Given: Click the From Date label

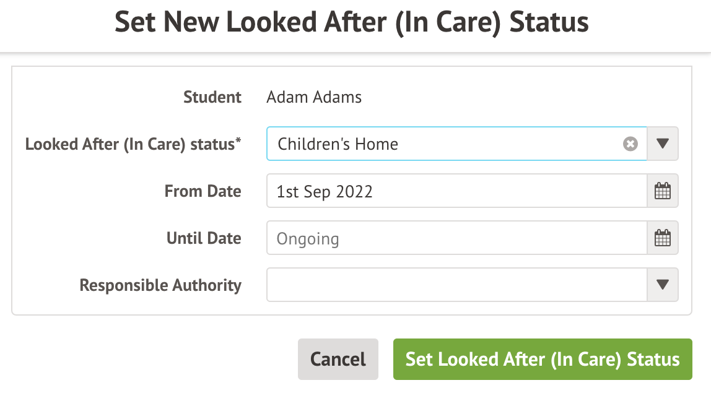Looking at the screenshot, I should pos(203,191).
